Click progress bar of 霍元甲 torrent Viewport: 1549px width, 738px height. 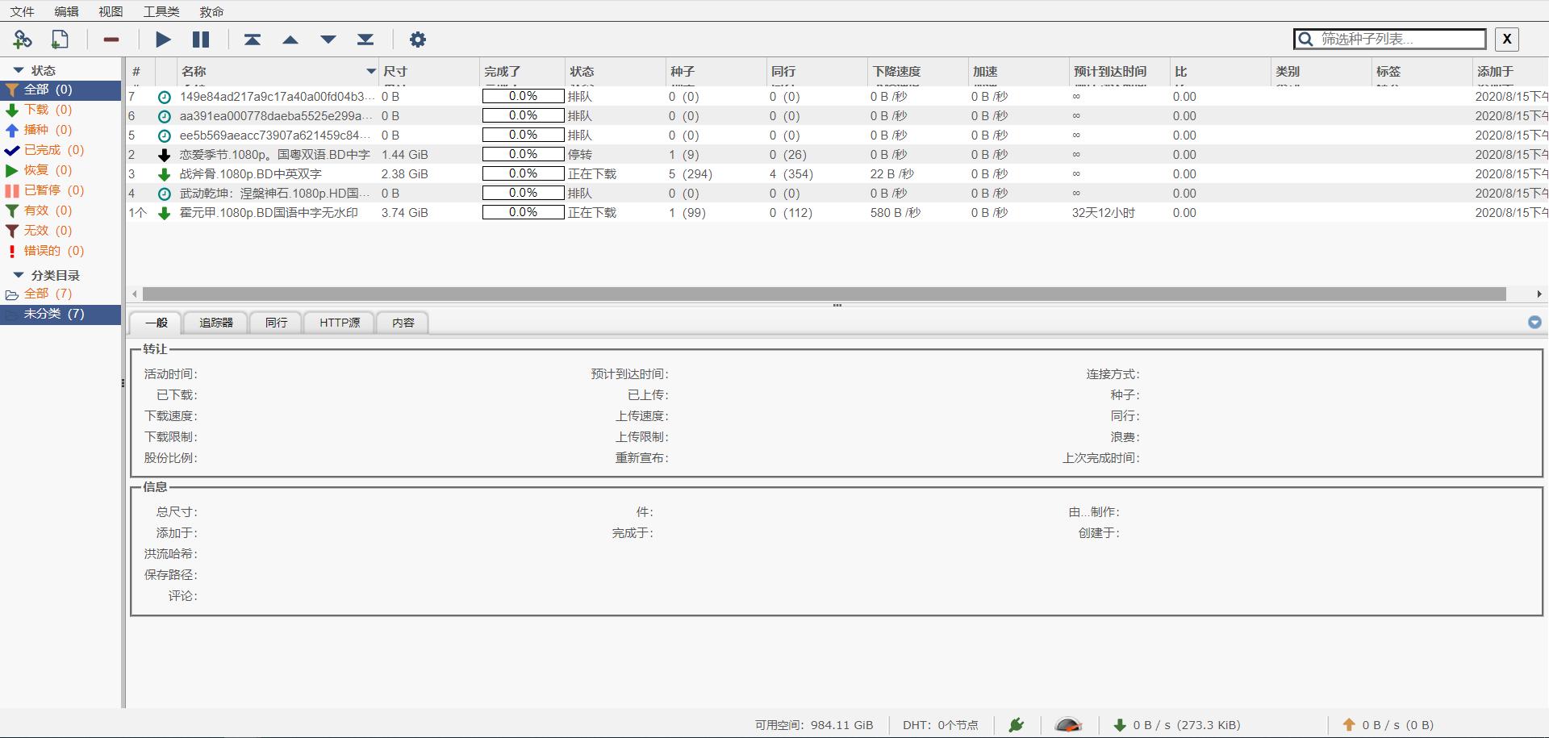(x=523, y=213)
